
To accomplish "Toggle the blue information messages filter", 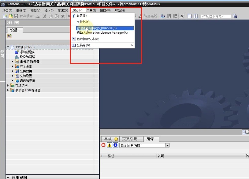I will pos(115,145).
